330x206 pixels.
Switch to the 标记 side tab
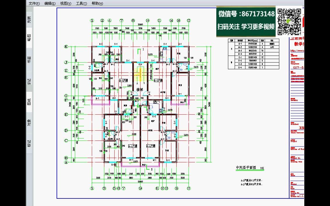[x=29, y=143]
